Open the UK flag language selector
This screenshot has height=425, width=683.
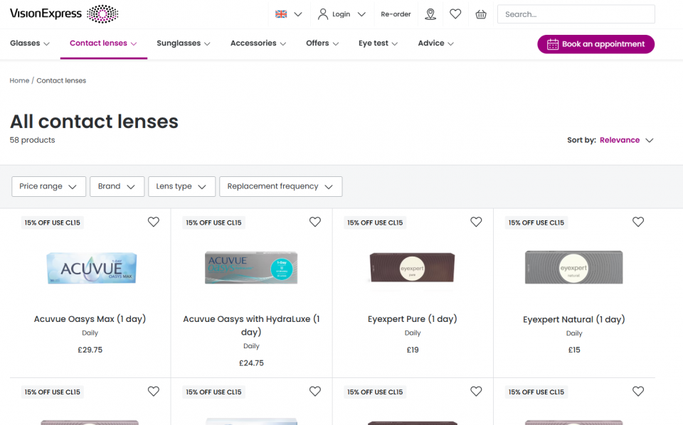[288, 14]
